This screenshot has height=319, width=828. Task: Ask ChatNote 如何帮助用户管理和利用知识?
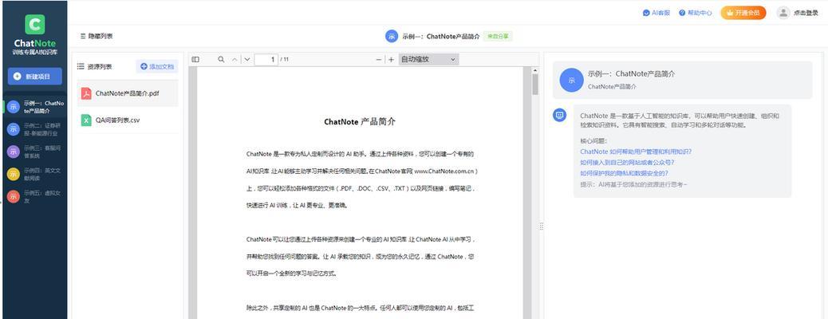(x=636, y=152)
